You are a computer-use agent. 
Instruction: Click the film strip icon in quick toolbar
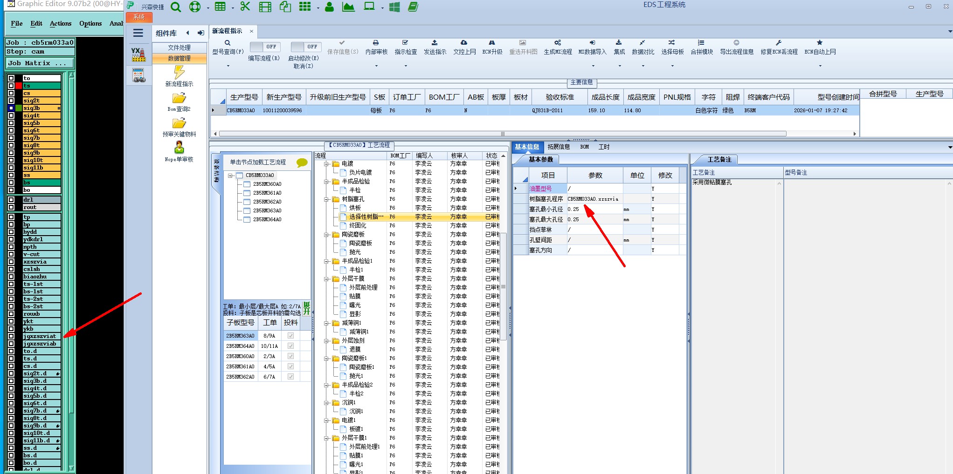coord(265,7)
